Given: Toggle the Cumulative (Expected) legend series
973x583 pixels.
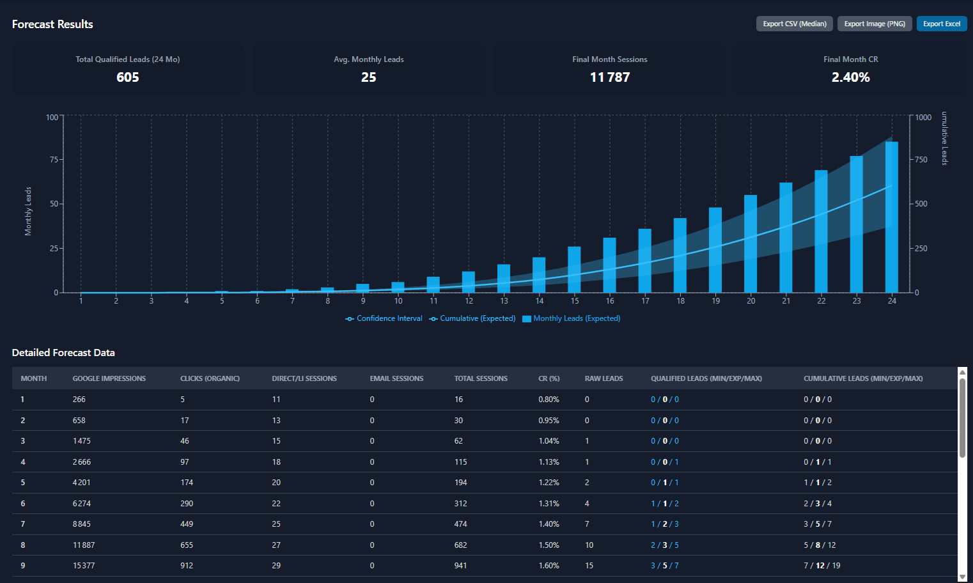Looking at the screenshot, I should point(472,318).
